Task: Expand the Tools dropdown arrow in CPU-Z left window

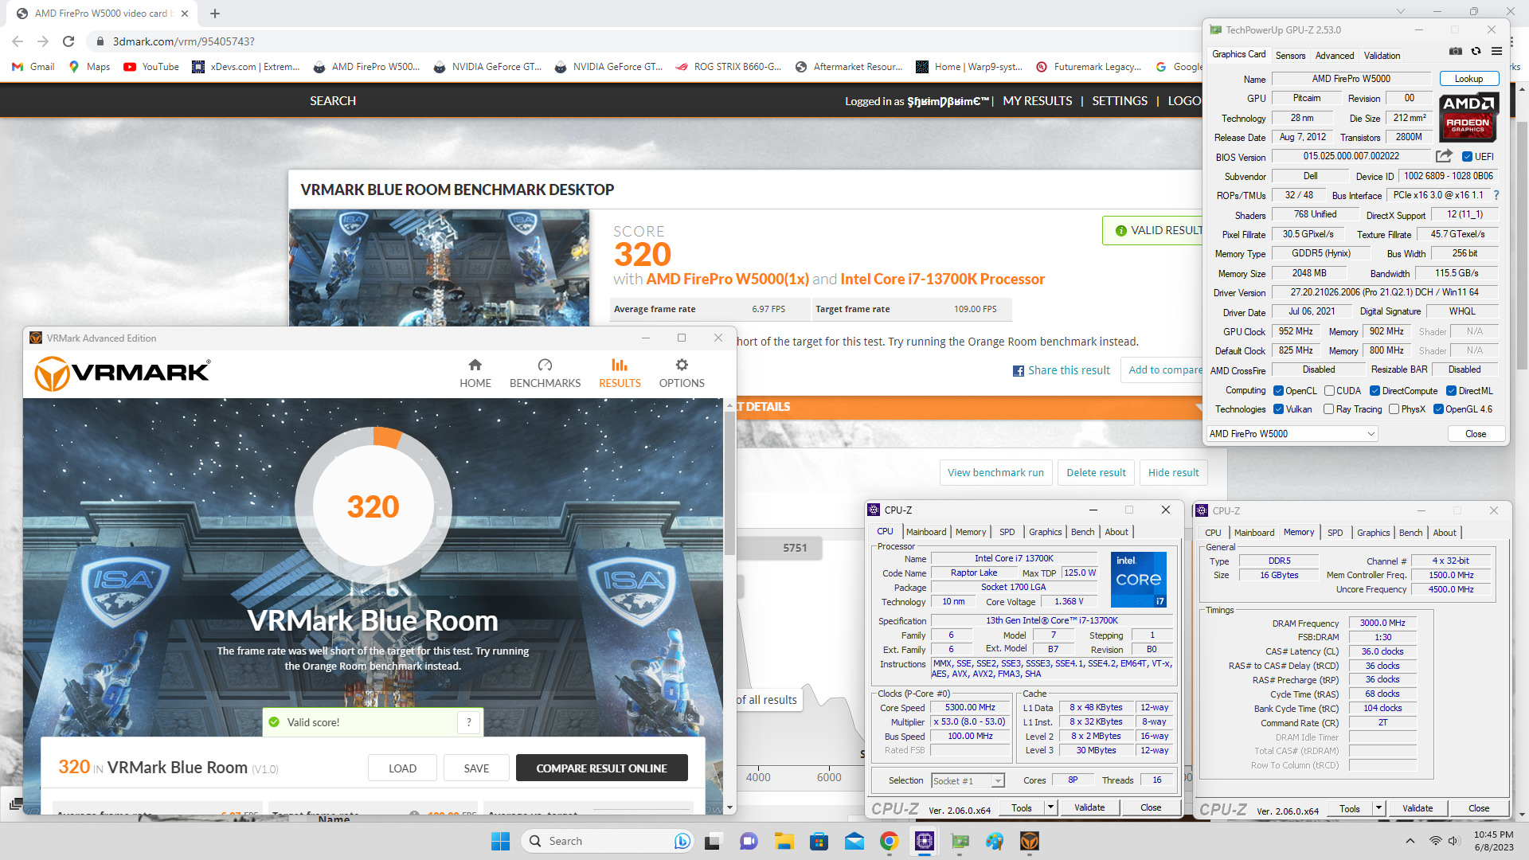Action: pos(1050,807)
